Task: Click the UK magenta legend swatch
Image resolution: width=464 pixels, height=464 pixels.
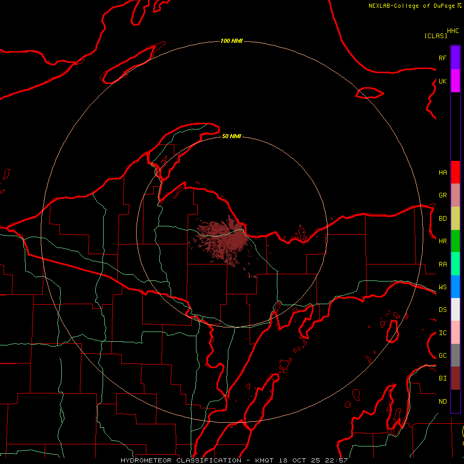Action: 455,81
